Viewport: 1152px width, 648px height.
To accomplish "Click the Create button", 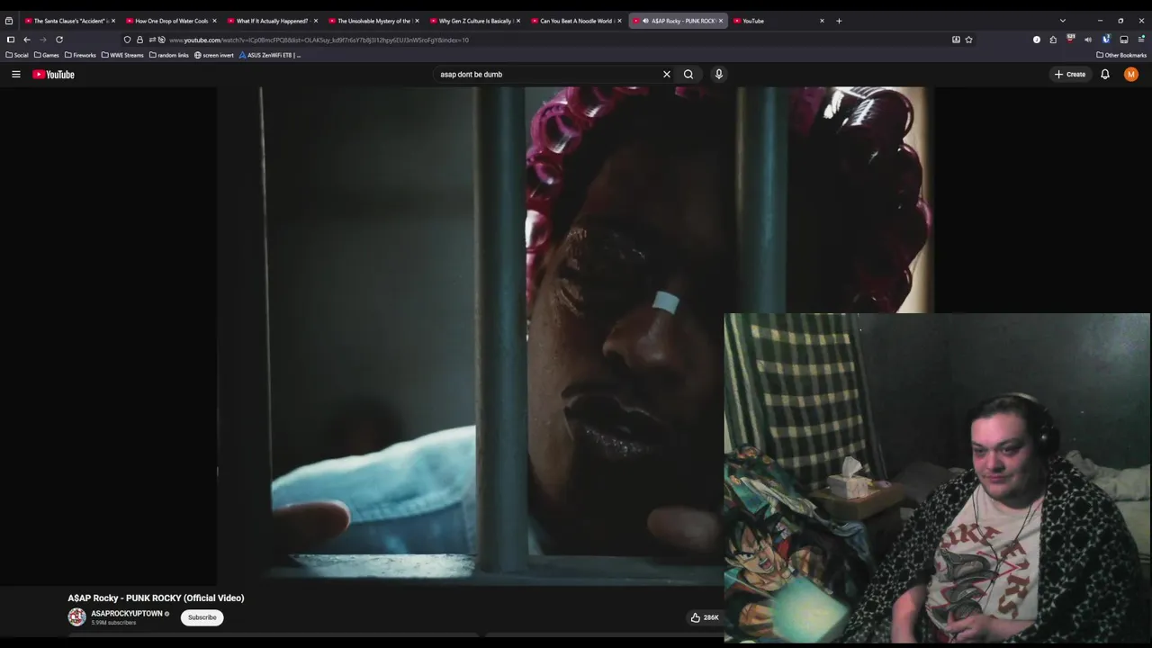I will click(x=1070, y=75).
